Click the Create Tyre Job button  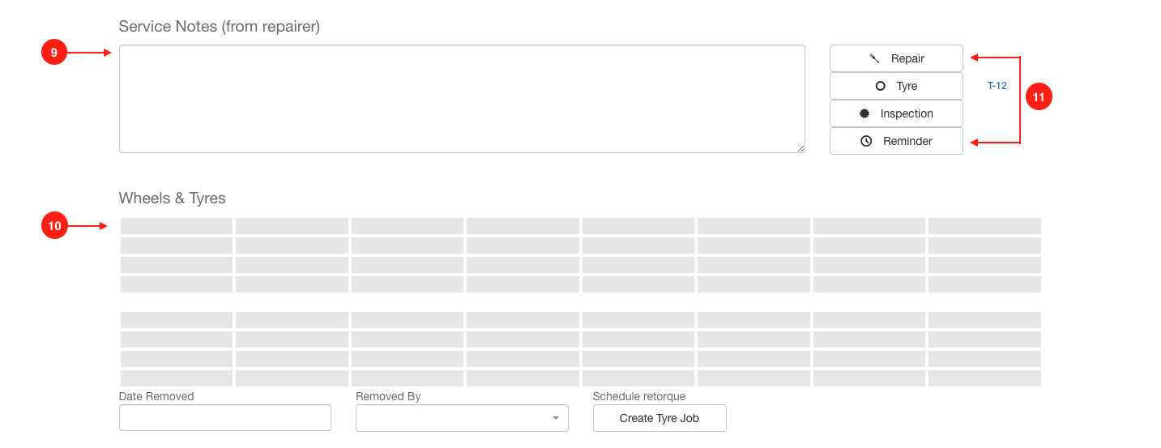click(x=659, y=418)
